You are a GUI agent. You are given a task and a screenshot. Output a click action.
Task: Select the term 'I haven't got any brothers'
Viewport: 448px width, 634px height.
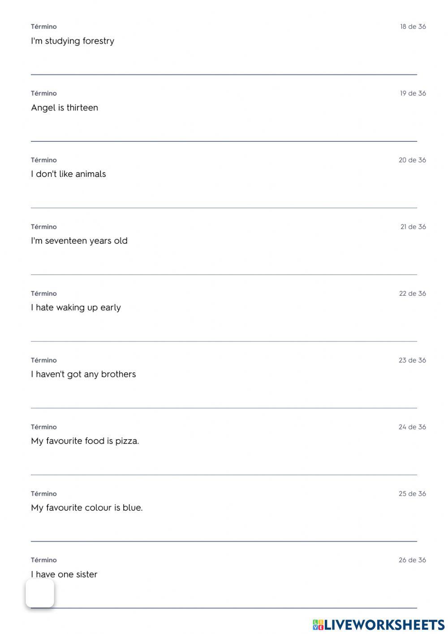[x=83, y=374]
